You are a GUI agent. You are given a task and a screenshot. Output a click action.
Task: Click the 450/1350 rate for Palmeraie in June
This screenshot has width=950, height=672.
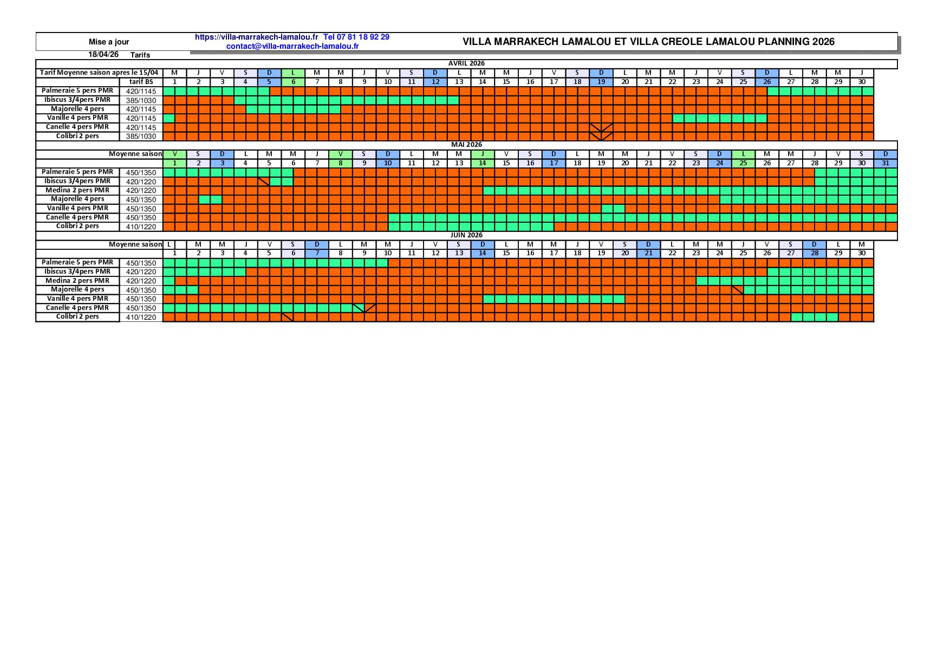(141, 263)
